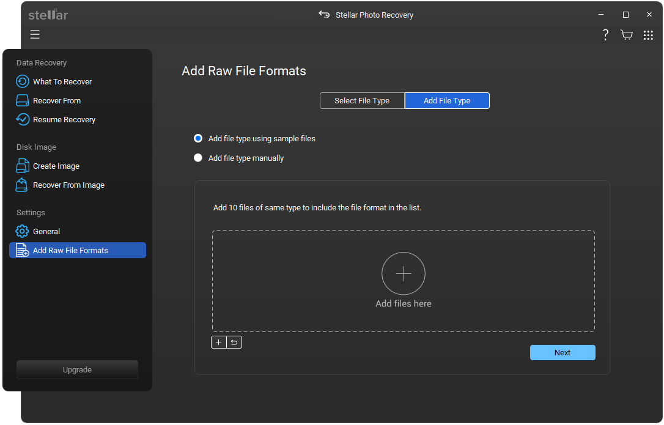Close the Stellar Photo Recovery window

(649, 15)
